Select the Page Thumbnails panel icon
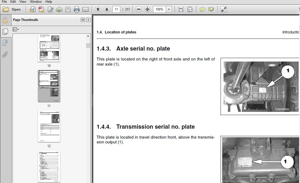This screenshot has width=300, height=183. 5,31
